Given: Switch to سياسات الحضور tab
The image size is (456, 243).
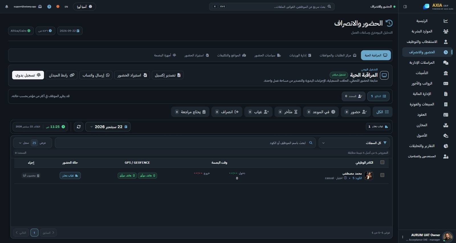Looking at the screenshot, I should [268, 55].
